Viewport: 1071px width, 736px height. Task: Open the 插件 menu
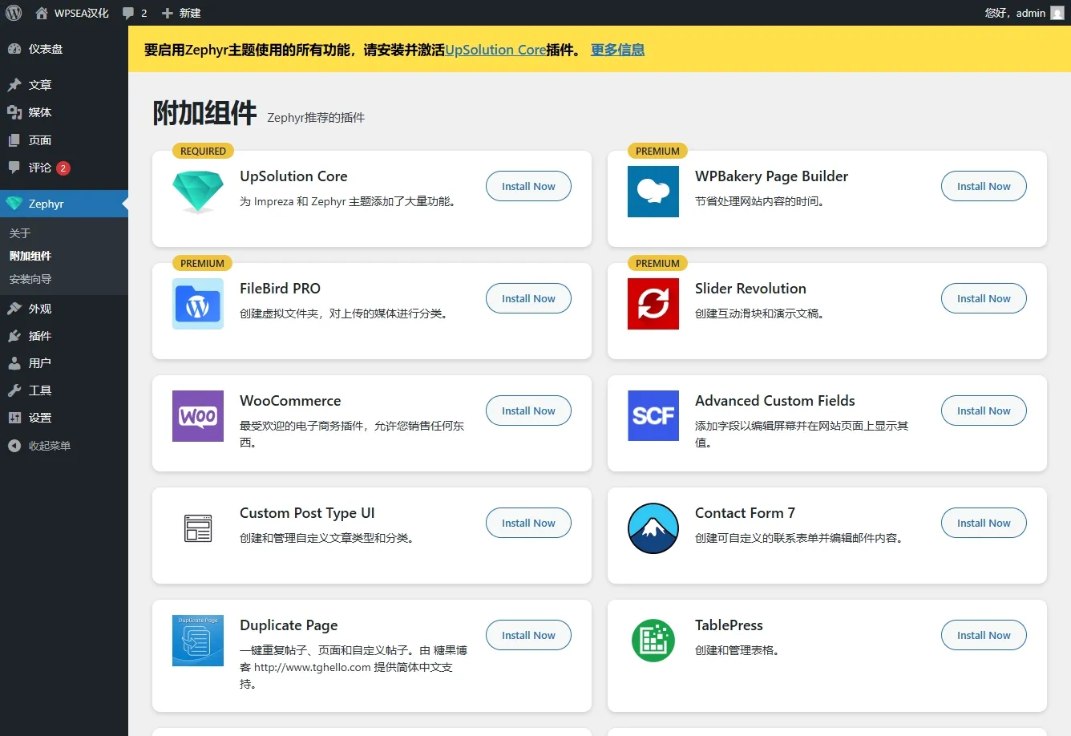click(x=64, y=336)
